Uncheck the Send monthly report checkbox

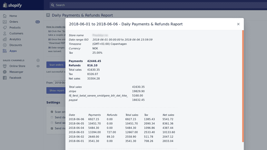[x=52, y=128]
